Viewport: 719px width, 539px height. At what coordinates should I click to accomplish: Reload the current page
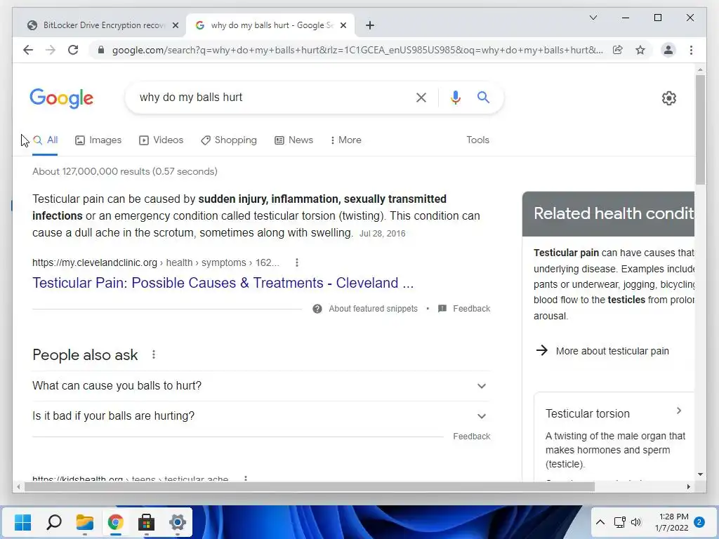pyautogui.click(x=73, y=50)
